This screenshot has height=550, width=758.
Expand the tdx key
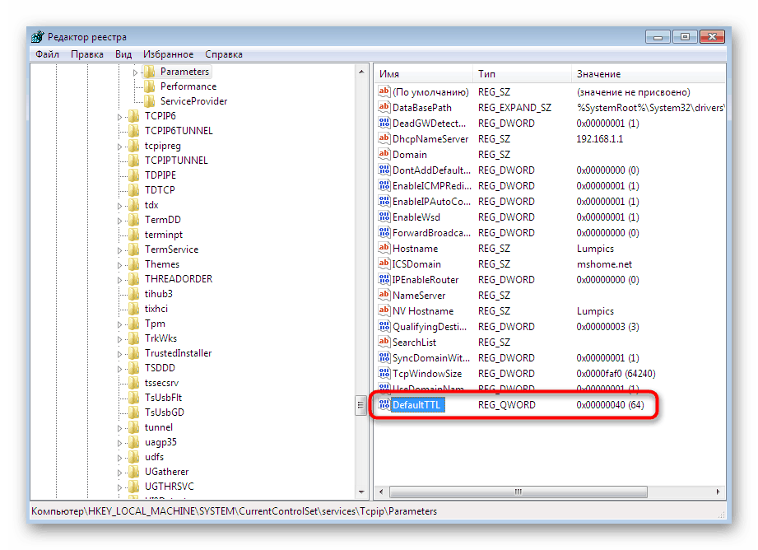(x=119, y=206)
